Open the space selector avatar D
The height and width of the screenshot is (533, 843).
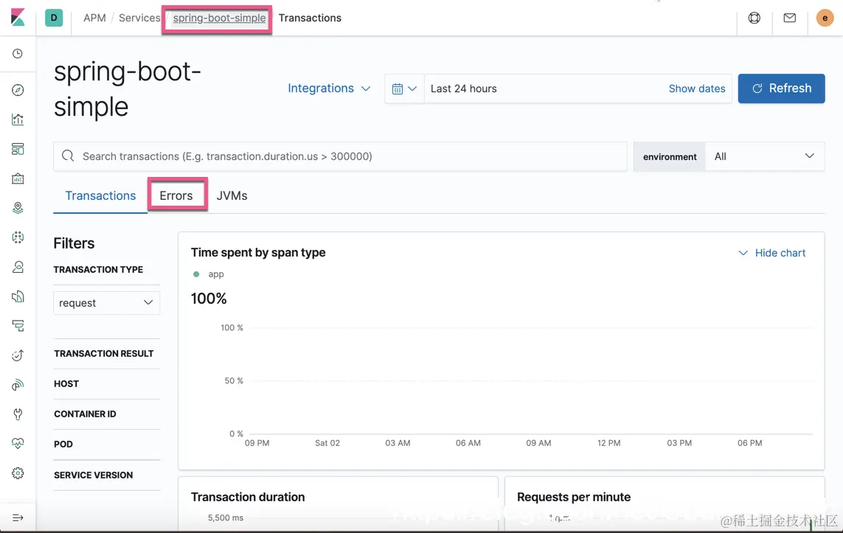pyautogui.click(x=54, y=18)
